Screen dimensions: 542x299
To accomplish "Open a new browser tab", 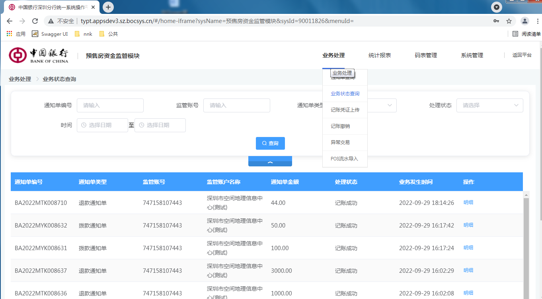I will coord(108,7).
